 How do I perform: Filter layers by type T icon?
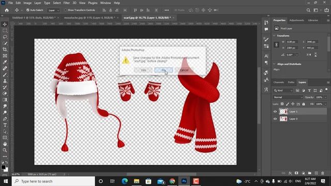pos(309,90)
